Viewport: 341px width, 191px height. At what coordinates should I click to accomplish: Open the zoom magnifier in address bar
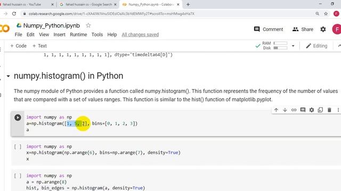318,14
